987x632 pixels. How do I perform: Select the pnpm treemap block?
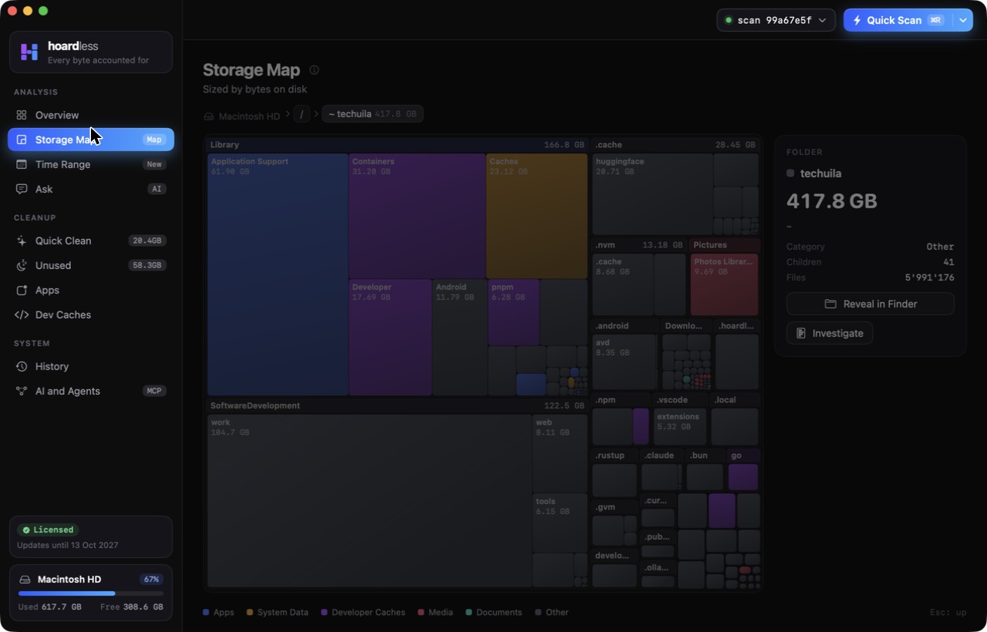point(514,312)
